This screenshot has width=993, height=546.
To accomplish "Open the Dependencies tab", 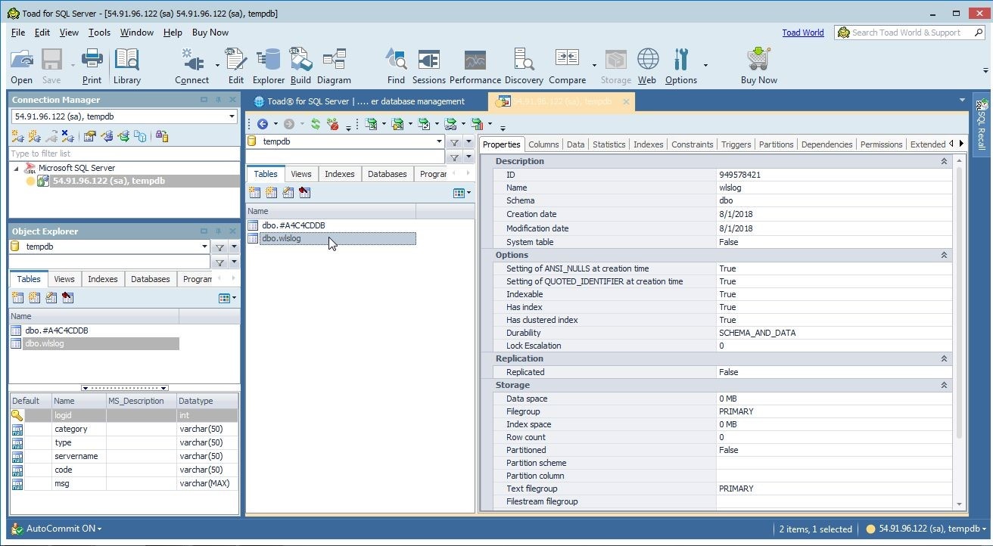I will click(826, 144).
